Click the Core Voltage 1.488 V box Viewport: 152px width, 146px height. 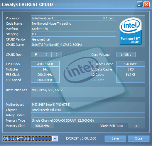click(126, 55)
